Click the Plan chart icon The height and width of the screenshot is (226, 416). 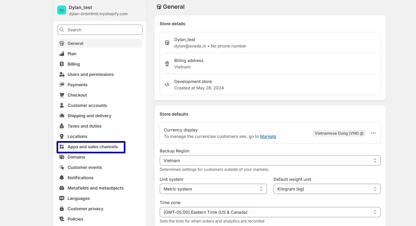pyautogui.click(x=62, y=54)
